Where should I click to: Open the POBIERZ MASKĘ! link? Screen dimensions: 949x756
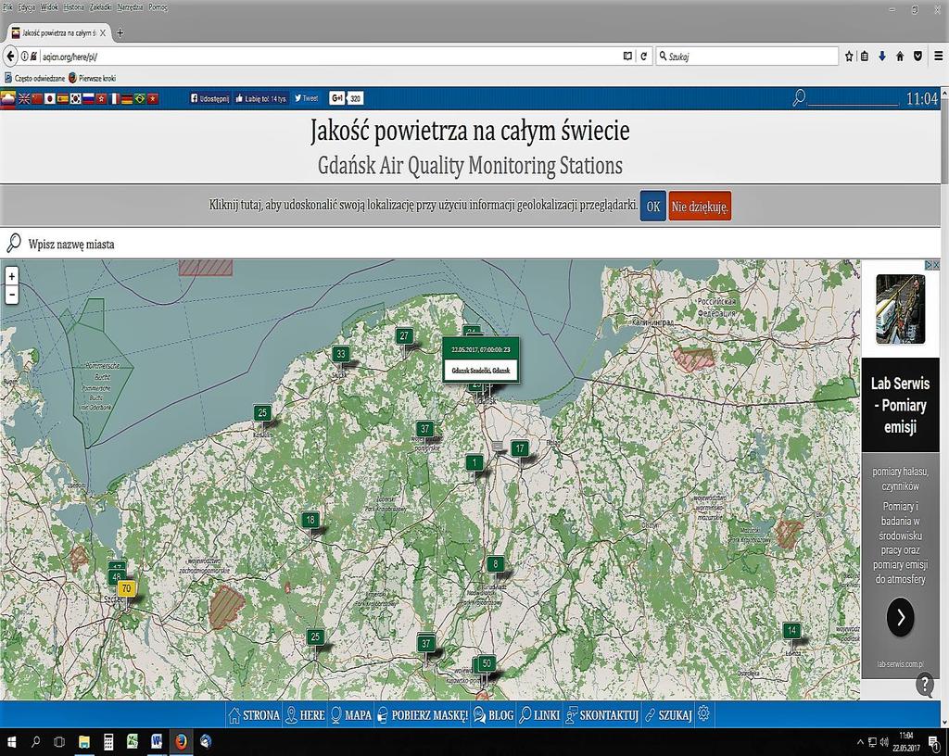[x=423, y=715]
